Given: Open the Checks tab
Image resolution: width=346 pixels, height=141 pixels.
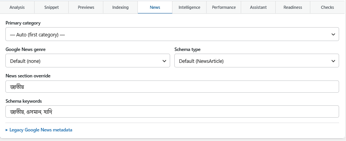Looking at the screenshot, I should tap(327, 7).
